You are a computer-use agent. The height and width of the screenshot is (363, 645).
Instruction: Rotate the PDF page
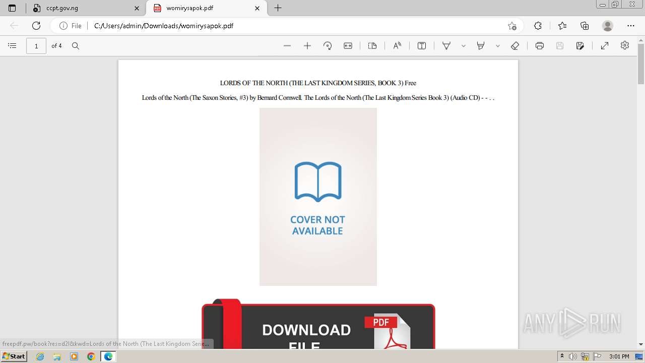click(x=328, y=46)
